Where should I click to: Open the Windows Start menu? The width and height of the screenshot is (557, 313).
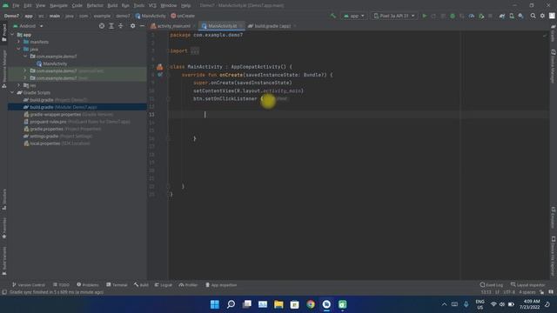click(x=215, y=304)
